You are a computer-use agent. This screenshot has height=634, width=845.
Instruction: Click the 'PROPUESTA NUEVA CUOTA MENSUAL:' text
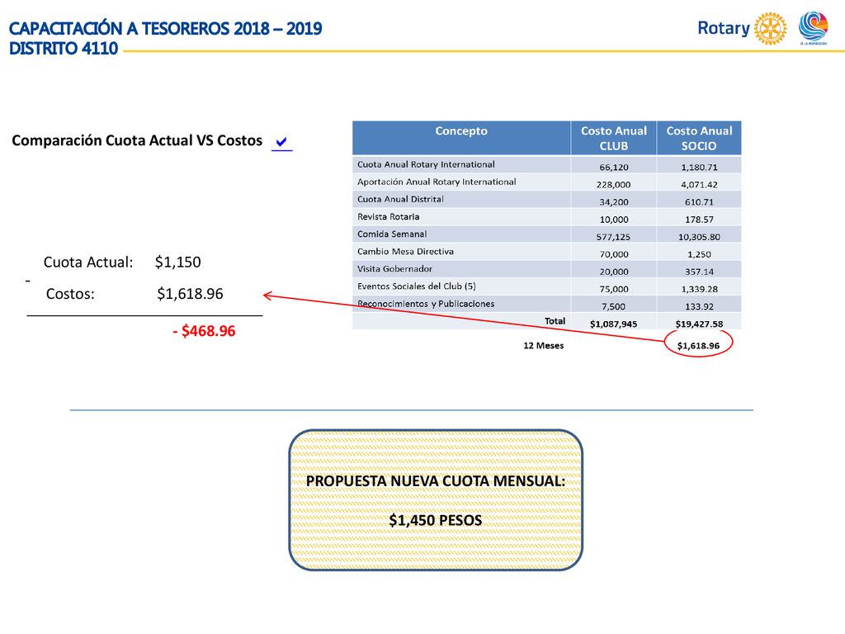[436, 481]
